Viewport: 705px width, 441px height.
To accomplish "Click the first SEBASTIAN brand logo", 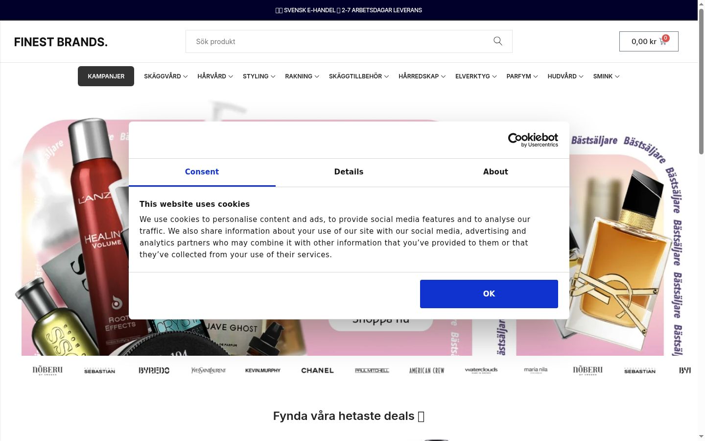I will click(99, 370).
